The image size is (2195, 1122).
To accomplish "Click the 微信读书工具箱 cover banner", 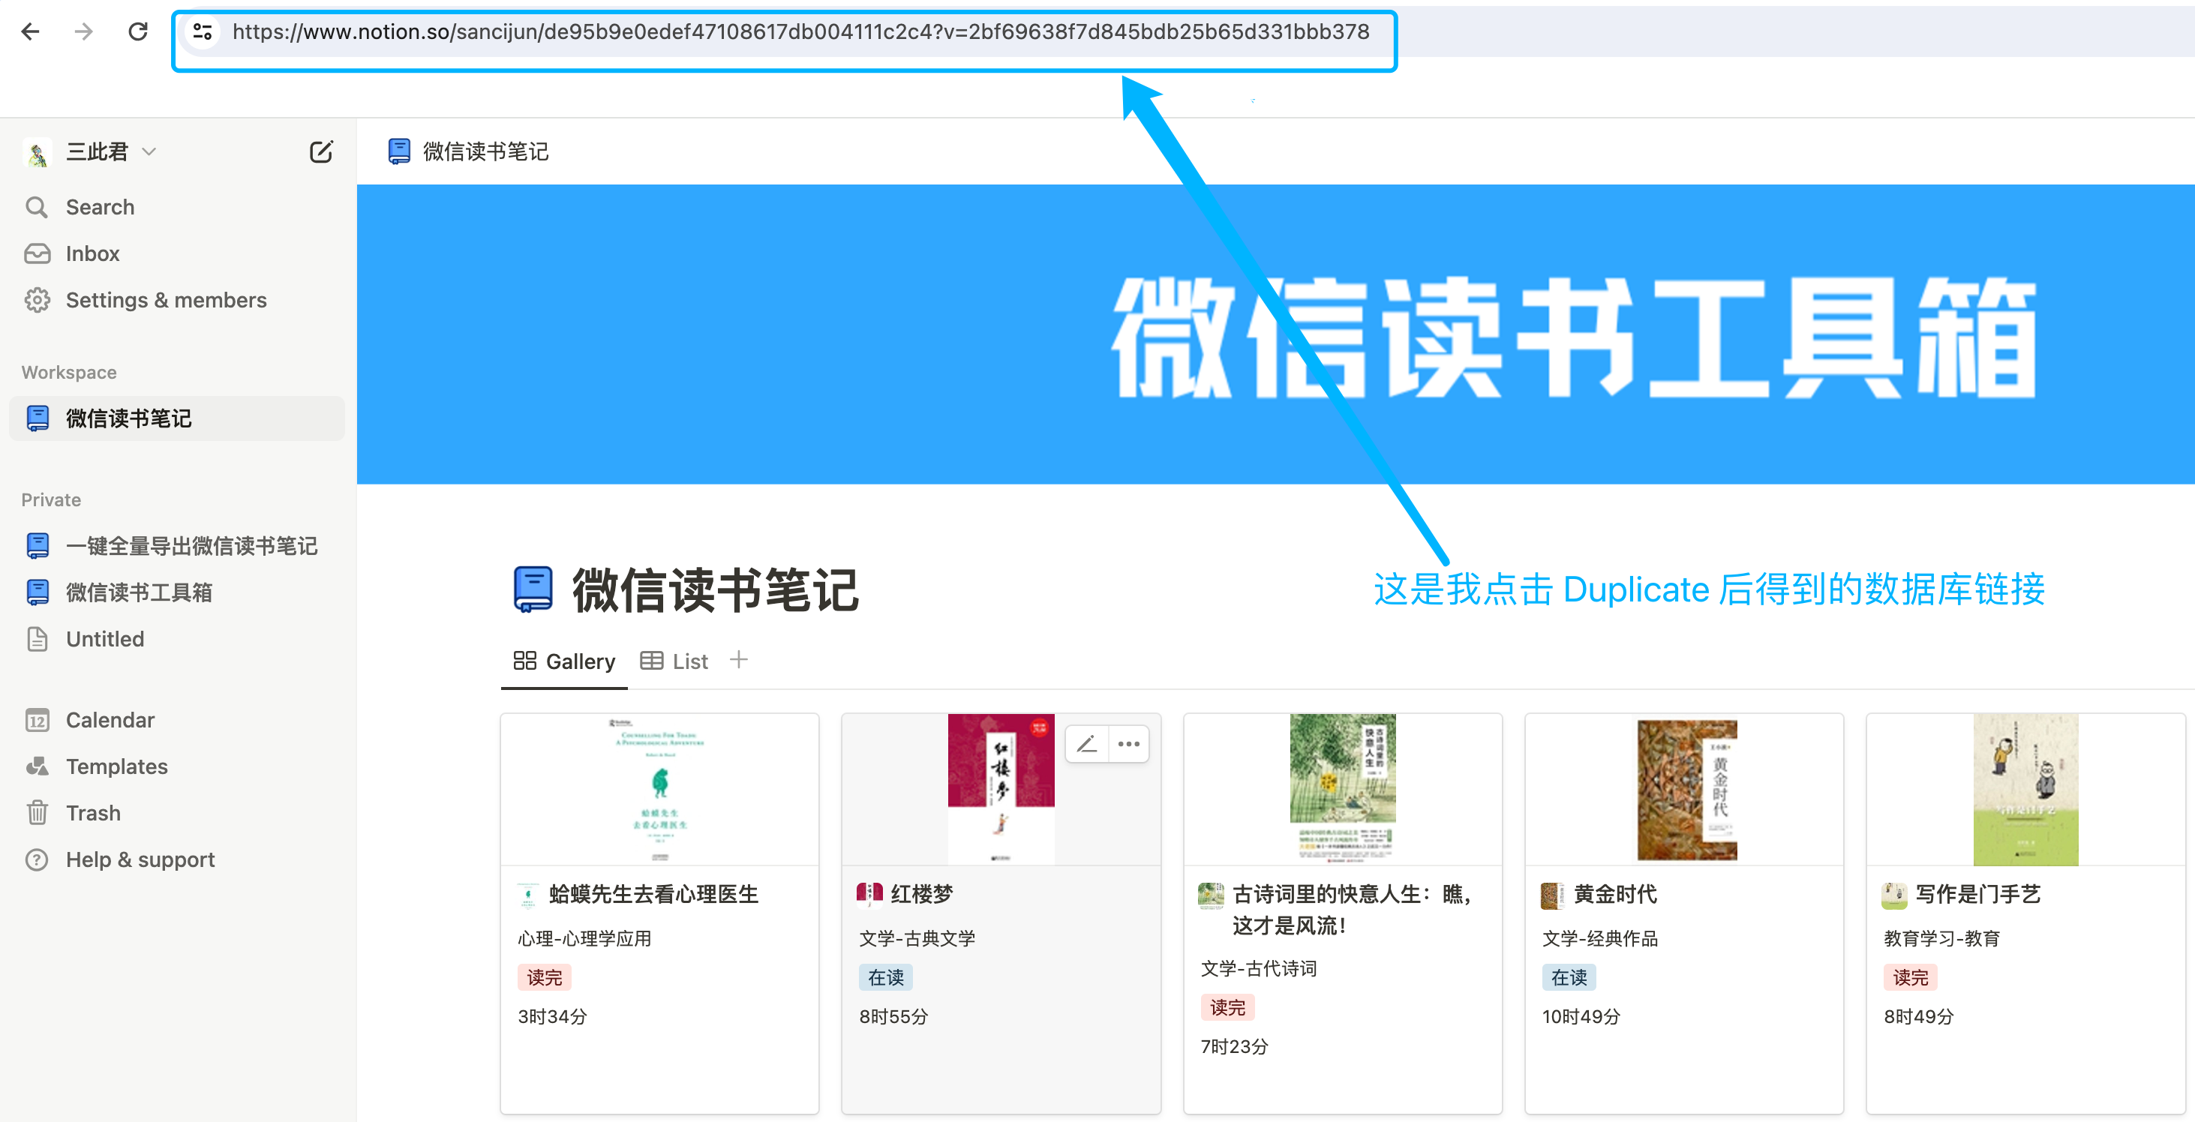I will [x=1275, y=334].
